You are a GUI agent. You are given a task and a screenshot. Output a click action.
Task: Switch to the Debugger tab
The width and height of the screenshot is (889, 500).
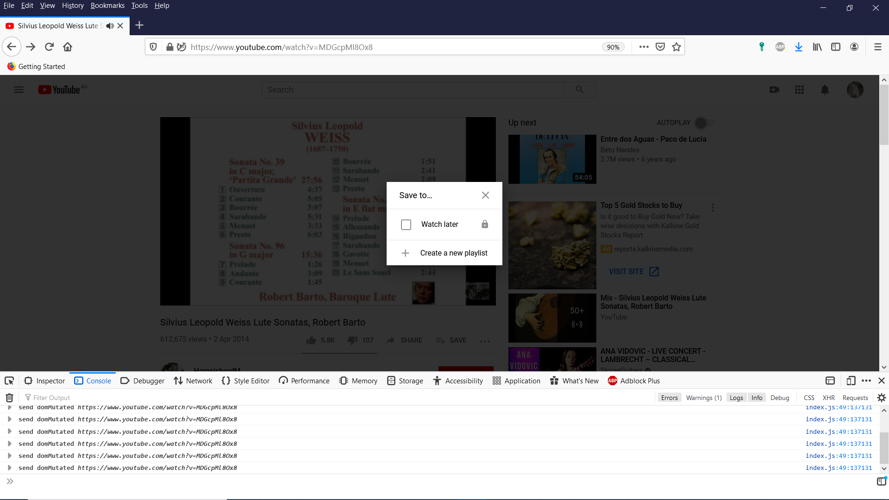point(142,381)
